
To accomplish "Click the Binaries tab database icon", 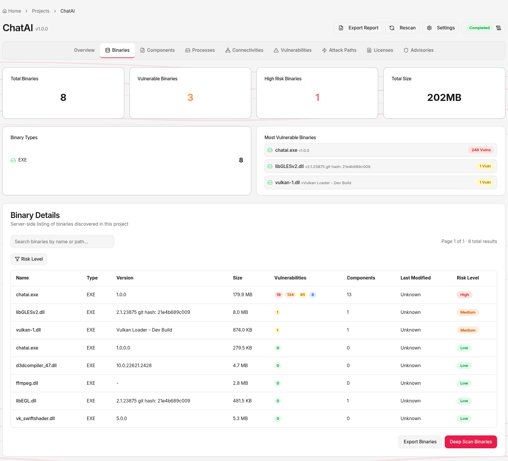I will 108,50.
